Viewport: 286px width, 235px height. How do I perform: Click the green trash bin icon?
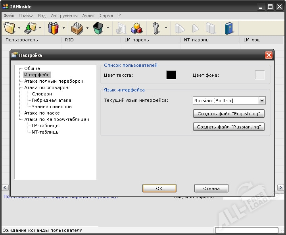click(x=98, y=28)
